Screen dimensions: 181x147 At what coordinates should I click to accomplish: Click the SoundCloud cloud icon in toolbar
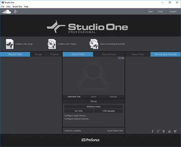click(6, 12)
